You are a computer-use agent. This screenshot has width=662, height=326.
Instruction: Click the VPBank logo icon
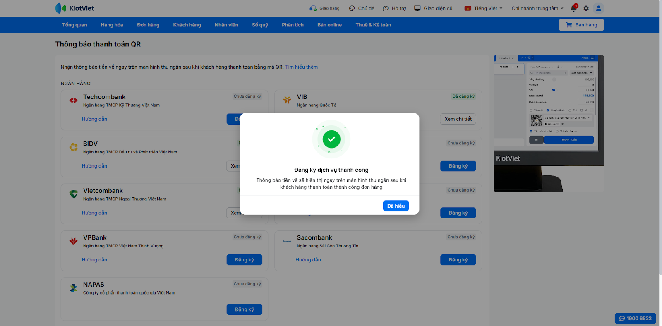(74, 241)
